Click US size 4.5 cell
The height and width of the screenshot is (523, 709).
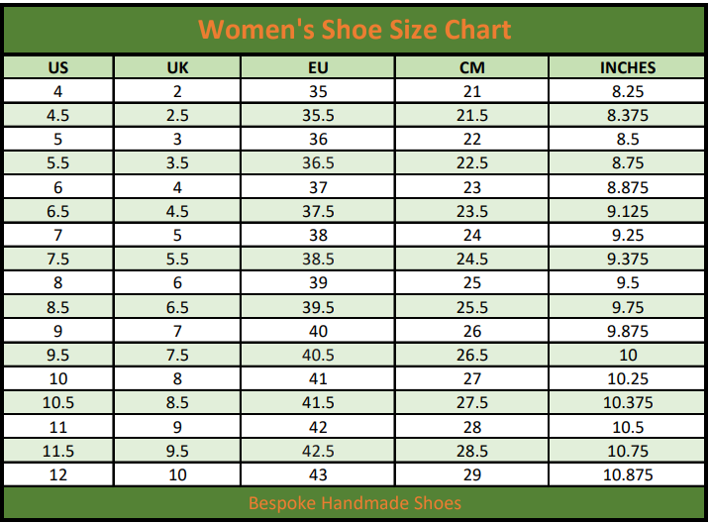(58, 115)
